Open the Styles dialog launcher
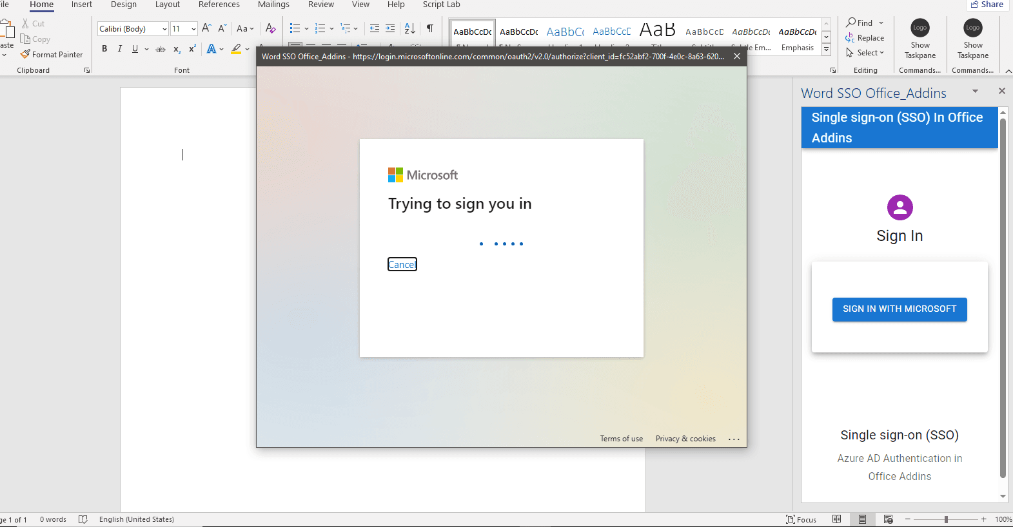1013x527 pixels. pyautogui.click(x=833, y=70)
